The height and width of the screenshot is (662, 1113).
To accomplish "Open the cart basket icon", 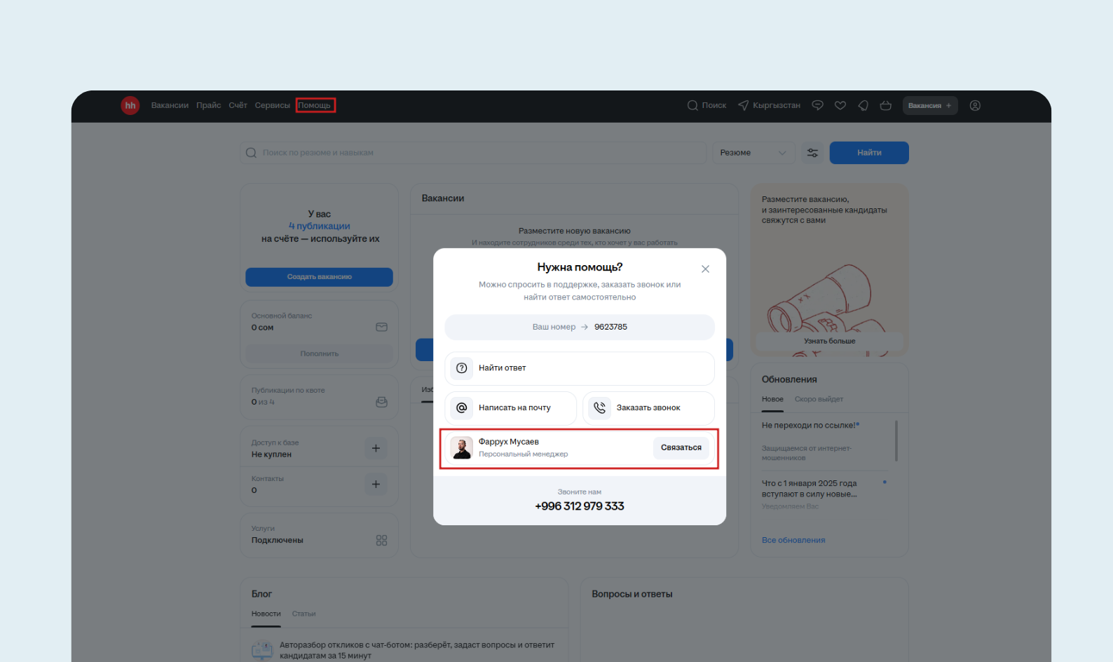I will point(886,105).
